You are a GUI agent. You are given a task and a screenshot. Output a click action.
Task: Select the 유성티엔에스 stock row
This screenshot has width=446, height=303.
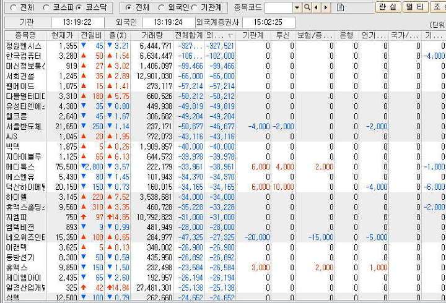pos(225,106)
